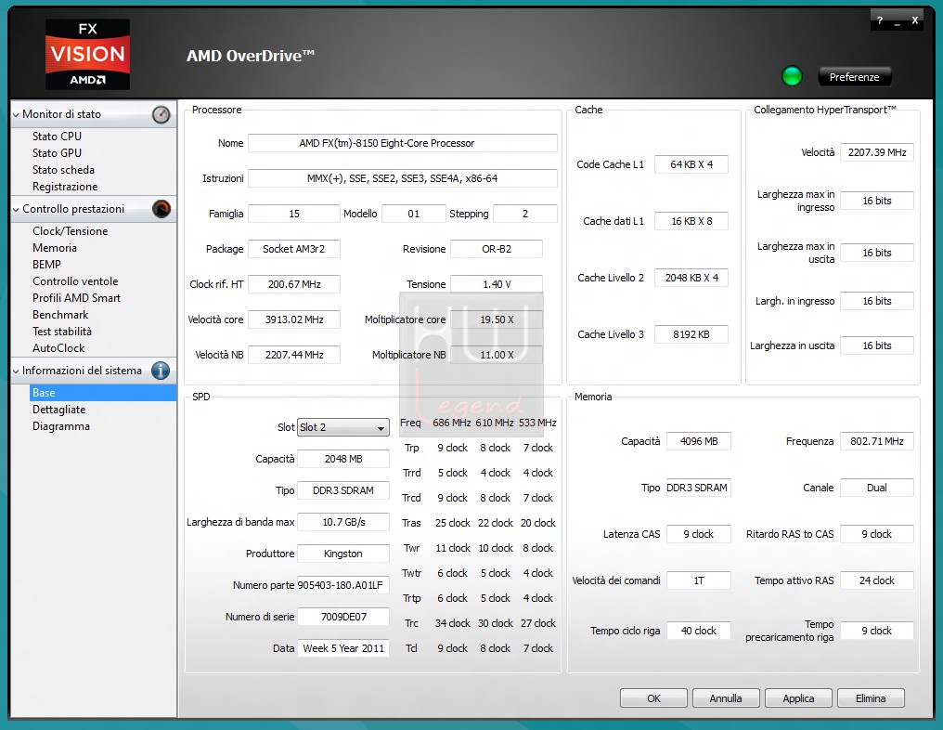943x730 pixels.
Task: Click the Cache dati L1 field
Action: (x=691, y=221)
